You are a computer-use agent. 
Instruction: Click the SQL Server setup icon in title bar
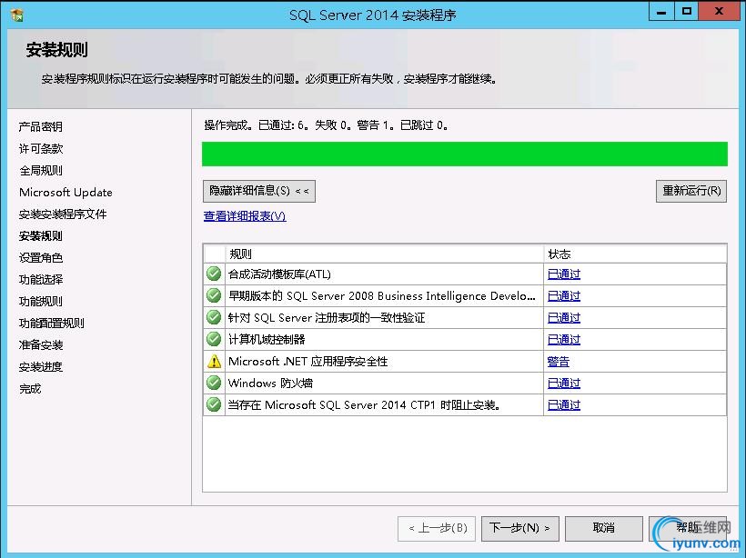(17, 15)
